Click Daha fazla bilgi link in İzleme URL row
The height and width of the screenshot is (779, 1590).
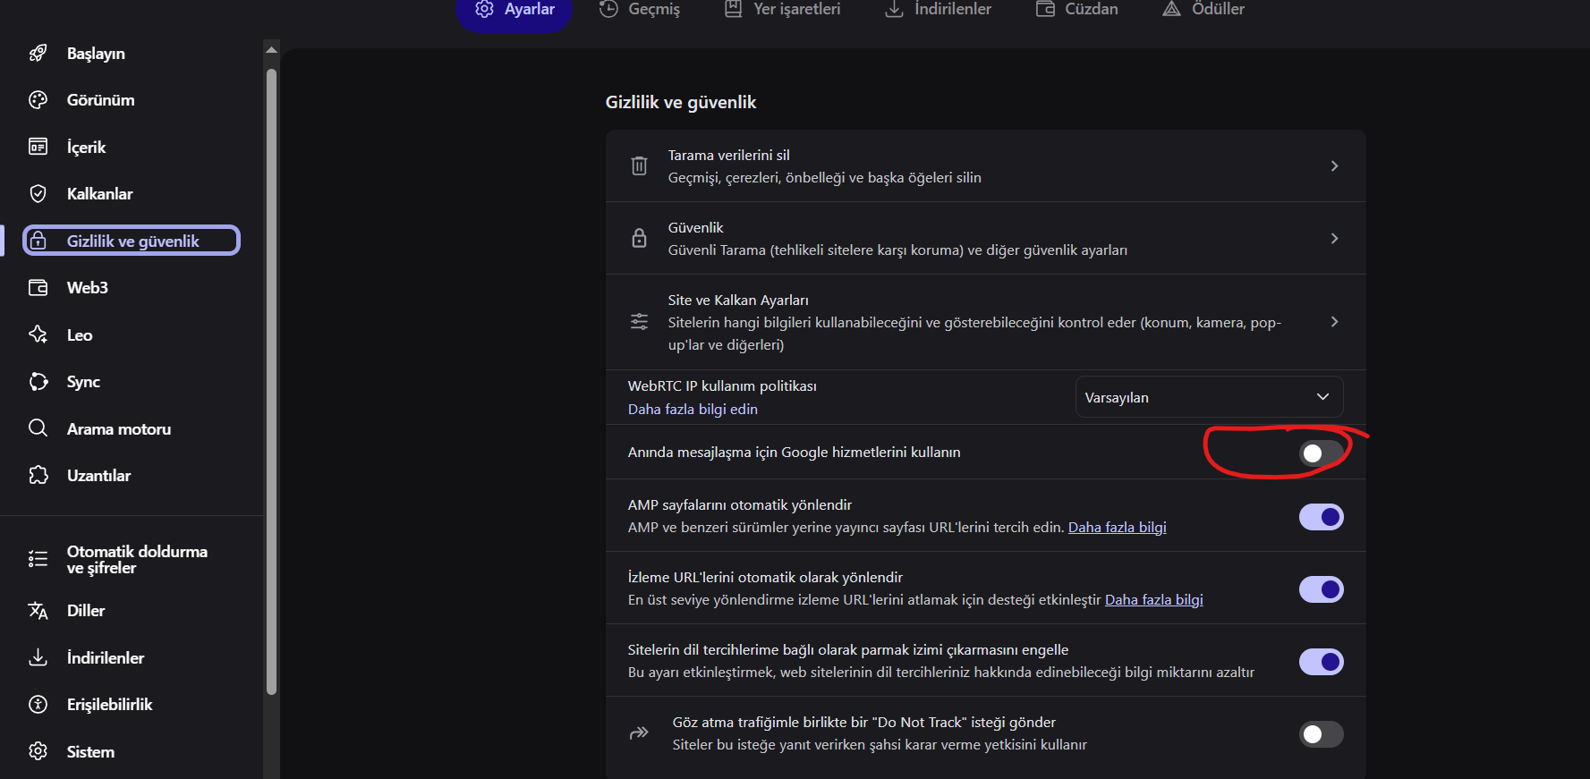click(1154, 599)
